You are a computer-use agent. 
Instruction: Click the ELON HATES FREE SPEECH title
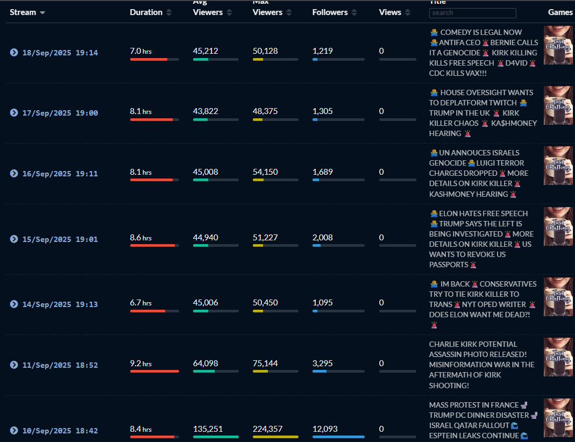pyautogui.click(x=481, y=239)
